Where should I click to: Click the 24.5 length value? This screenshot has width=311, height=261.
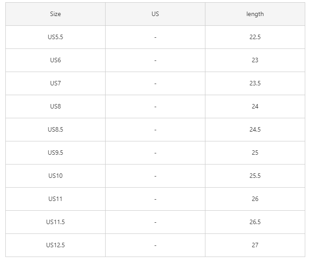coord(255,129)
